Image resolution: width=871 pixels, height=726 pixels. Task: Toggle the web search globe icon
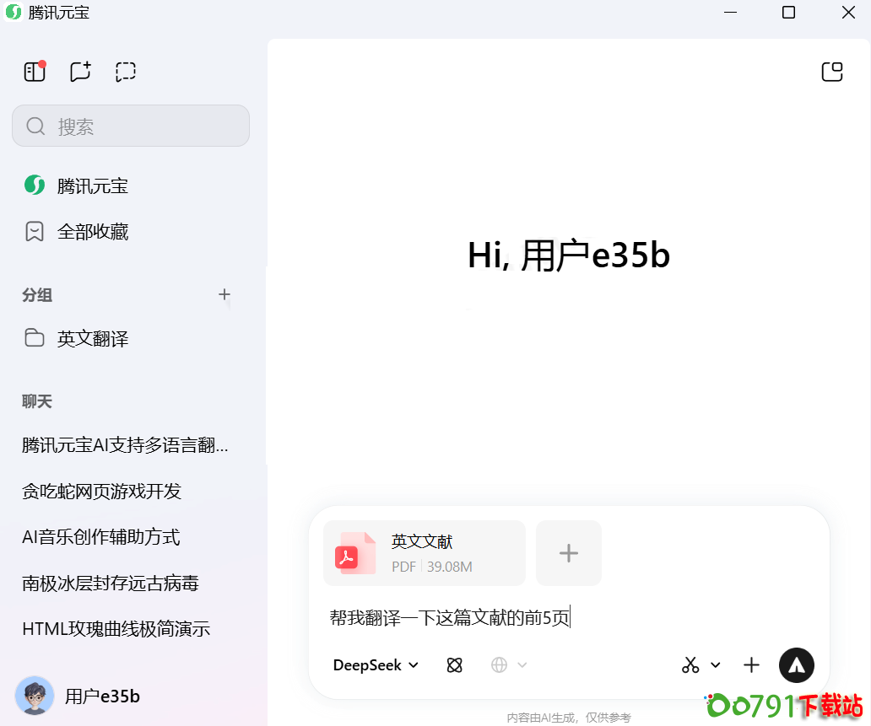pyautogui.click(x=500, y=665)
